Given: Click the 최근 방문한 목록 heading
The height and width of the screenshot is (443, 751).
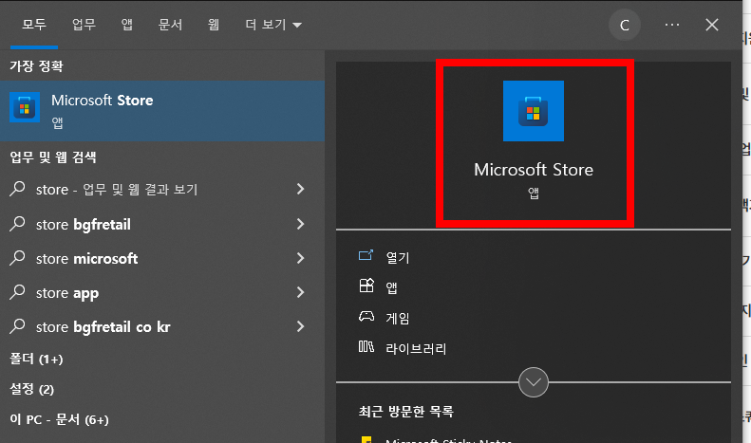Looking at the screenshot, I should pos(405,412).
